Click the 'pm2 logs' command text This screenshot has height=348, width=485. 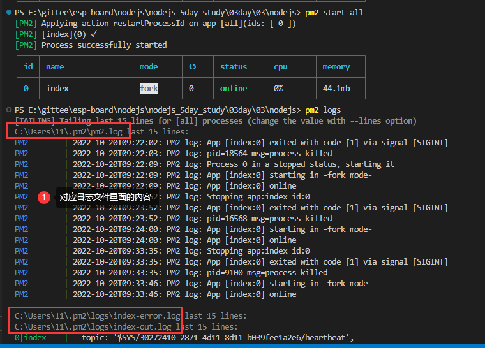(323, 110)
